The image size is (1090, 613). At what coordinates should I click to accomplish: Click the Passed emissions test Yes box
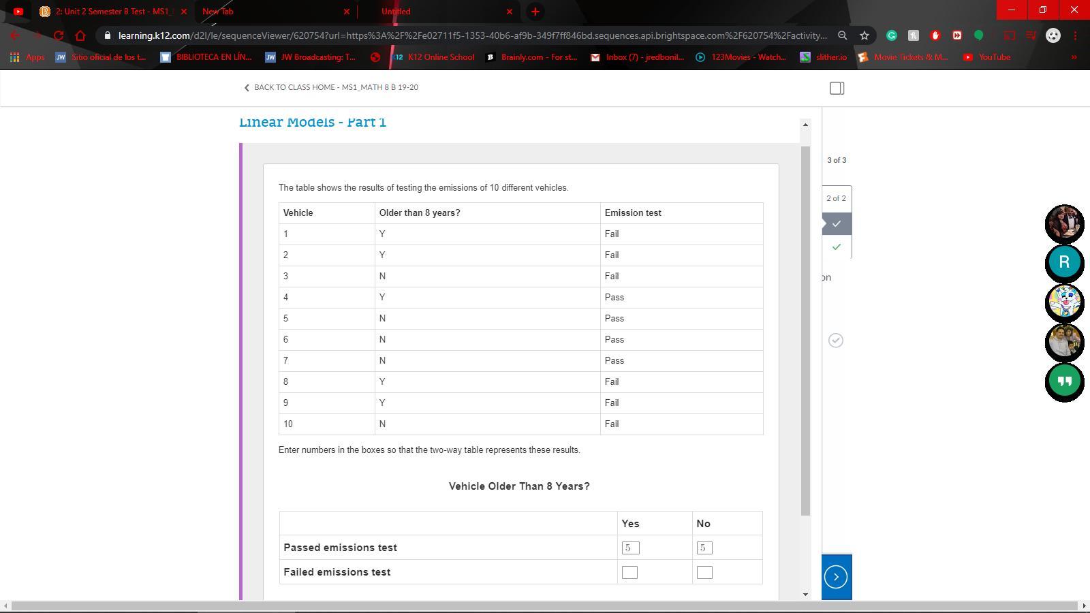[x=630, y=548]
